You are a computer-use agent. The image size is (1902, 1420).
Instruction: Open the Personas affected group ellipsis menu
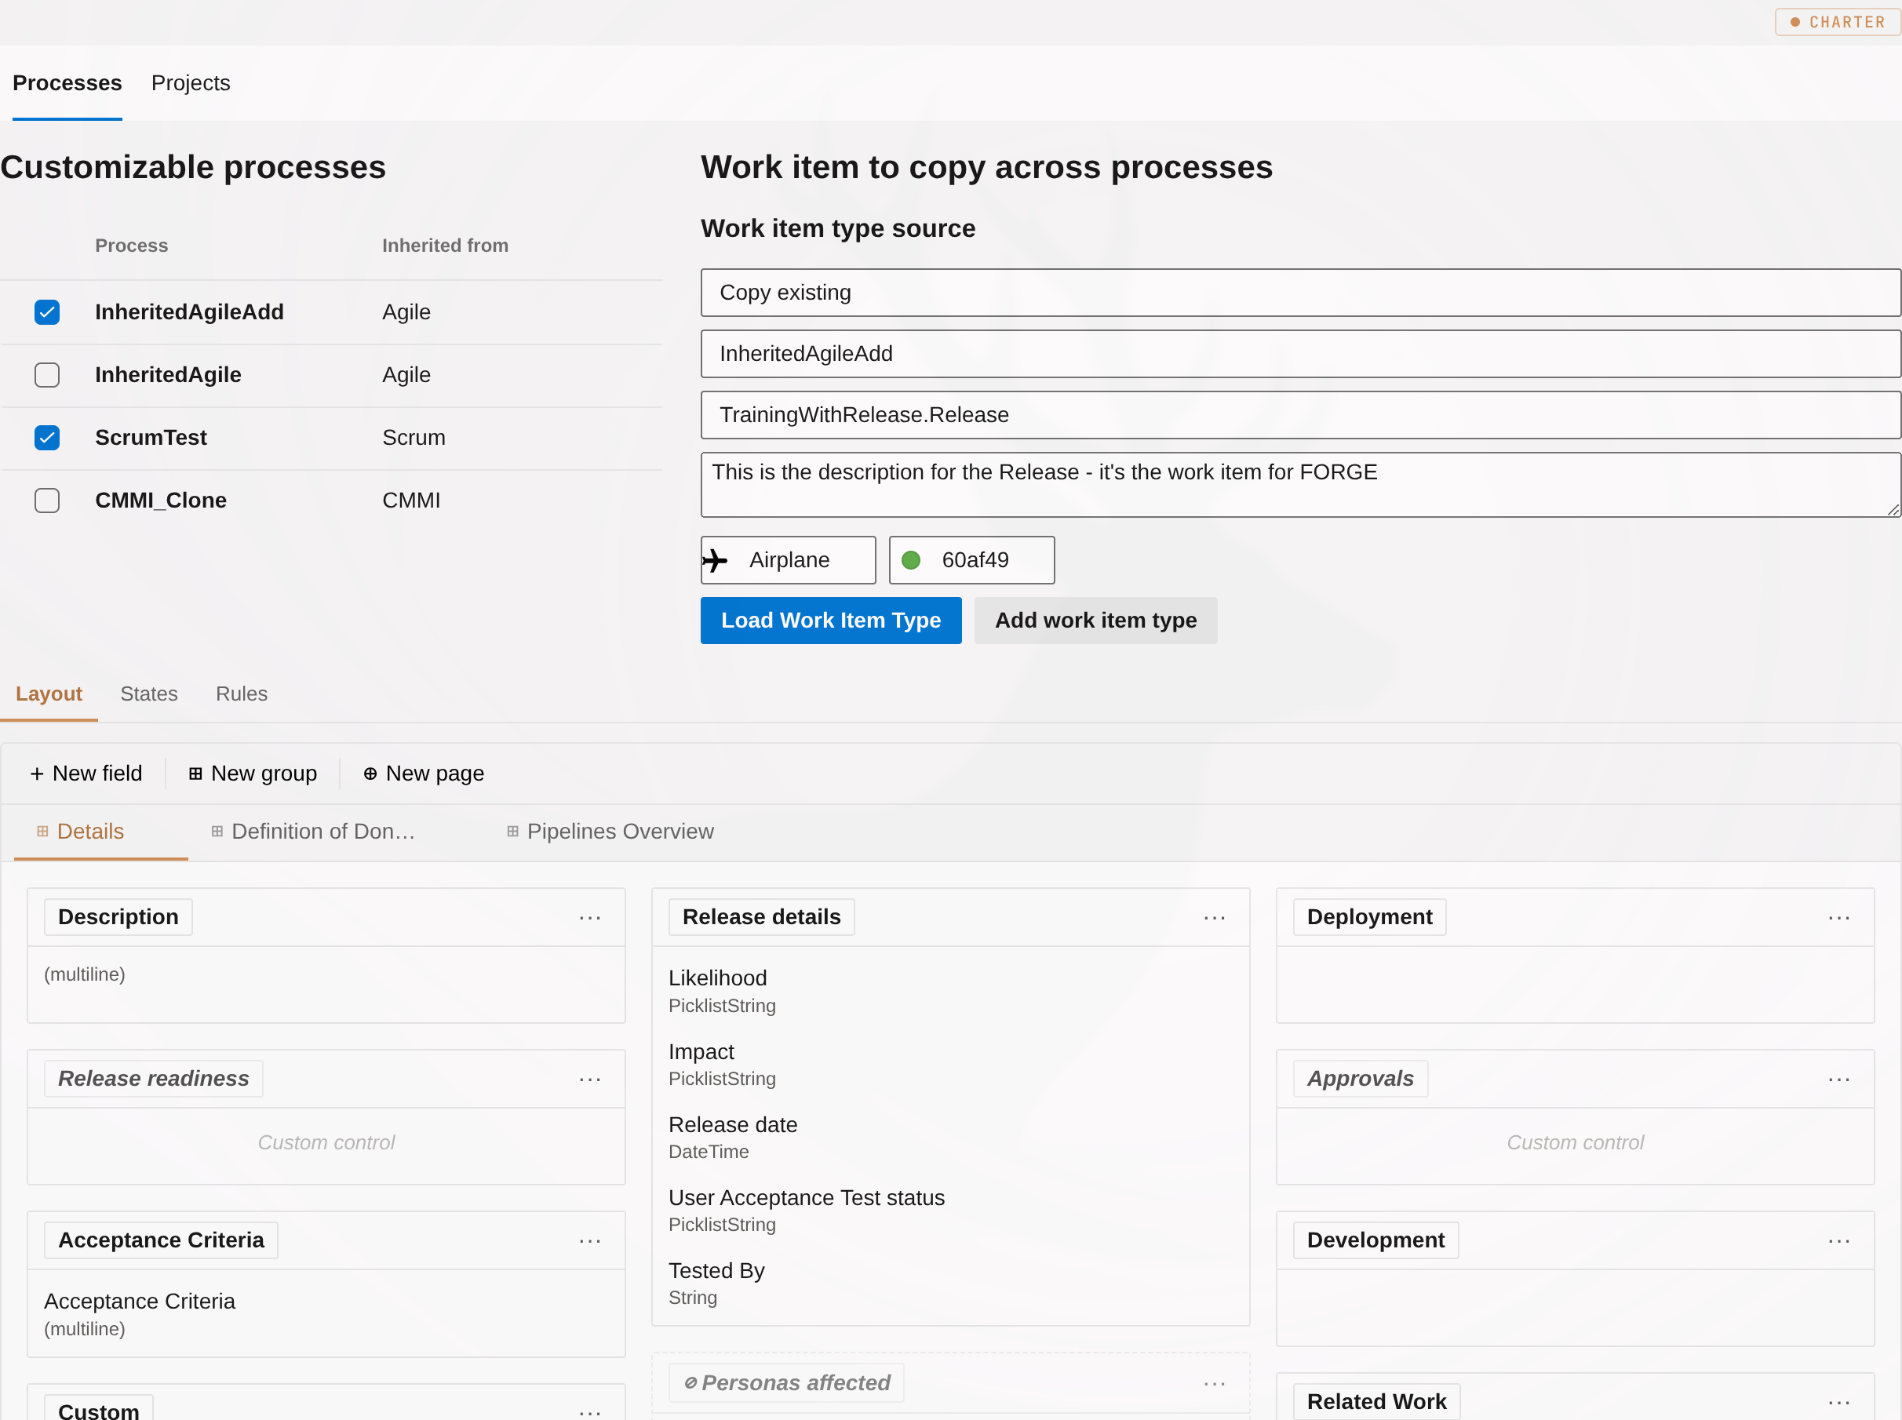click(1215, 1384)
